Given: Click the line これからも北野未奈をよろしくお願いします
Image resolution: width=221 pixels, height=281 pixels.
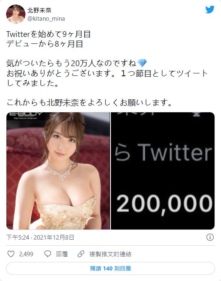Looking at the screenshot, I should (x=89, y=103).
